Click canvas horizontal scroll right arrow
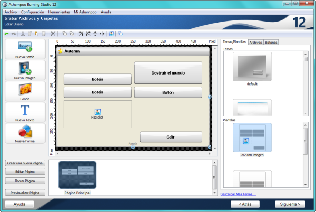The height and width of the screenshot is (212, 316). (x=210, y=154)
